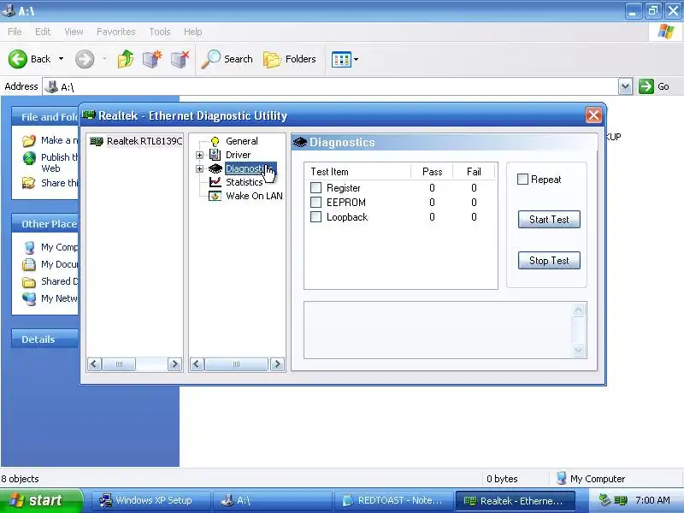Switch to REDTOAST Notepad taskbar item

pos(393,500)
